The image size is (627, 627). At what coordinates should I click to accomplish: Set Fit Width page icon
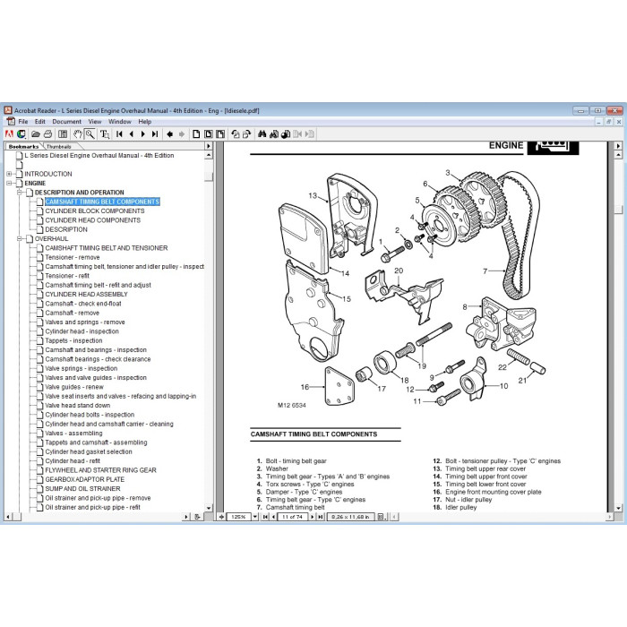click(x=220, y=134)
